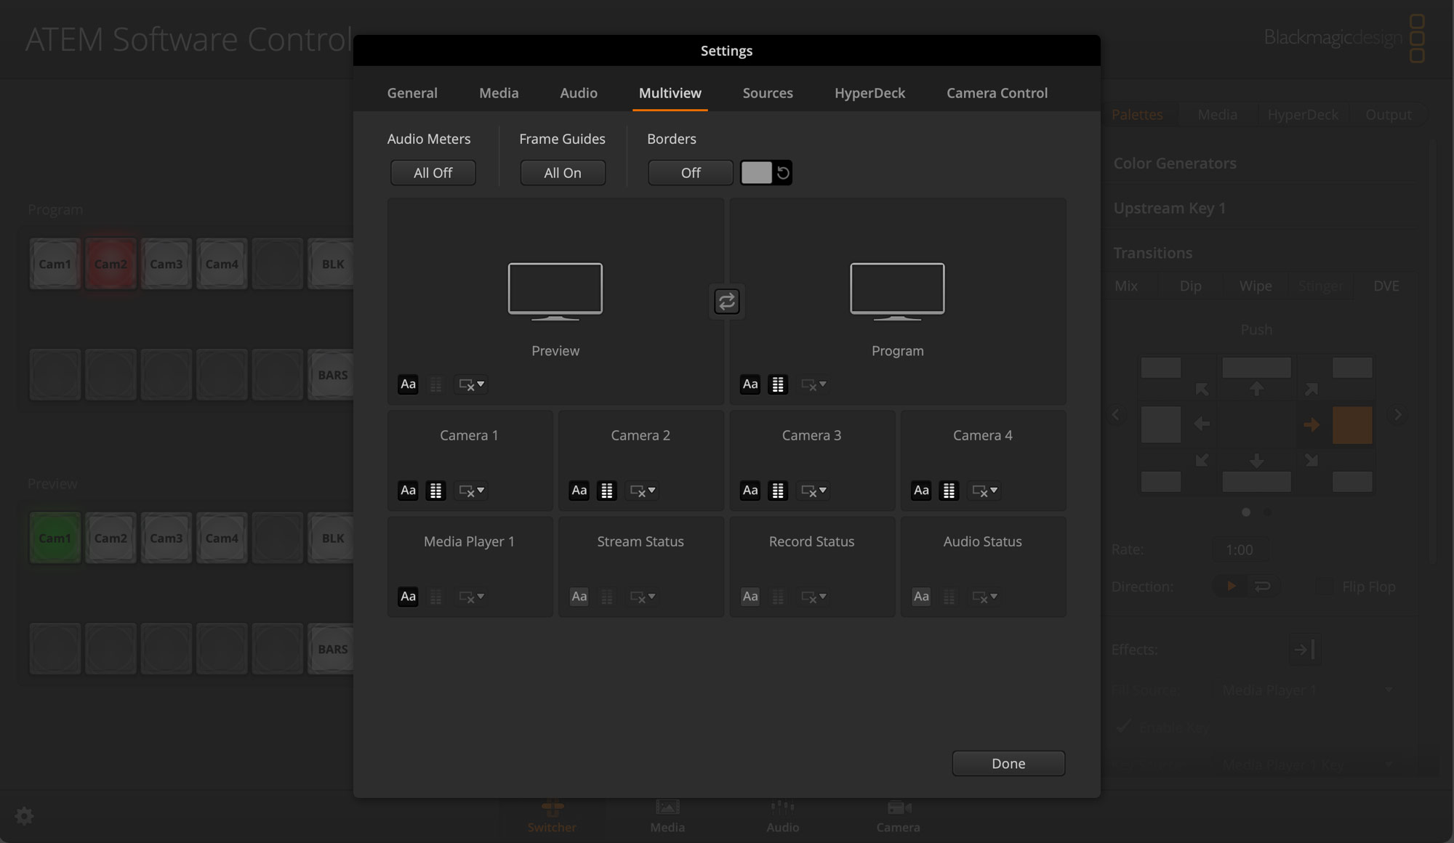The width and height of the screenshot is (1454, 843).
Task: Open the clean feed dropdown on Camera 3
Action: click(x=813, y=491)
